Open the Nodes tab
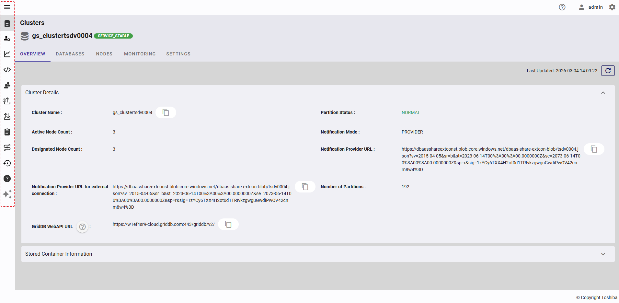This screenshot has width=619, height=303. click(104, 54)
